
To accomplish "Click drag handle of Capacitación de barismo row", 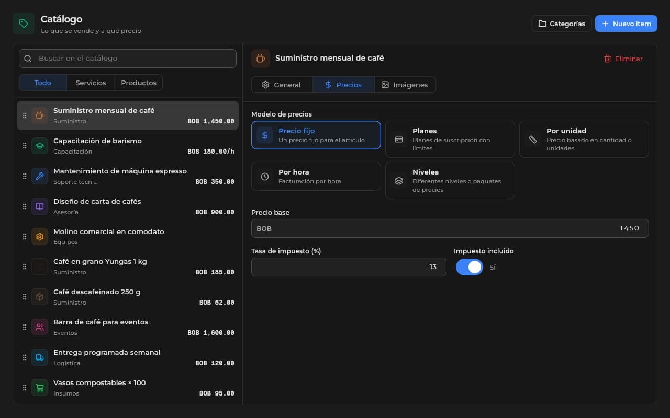I will tap(25, 146).
